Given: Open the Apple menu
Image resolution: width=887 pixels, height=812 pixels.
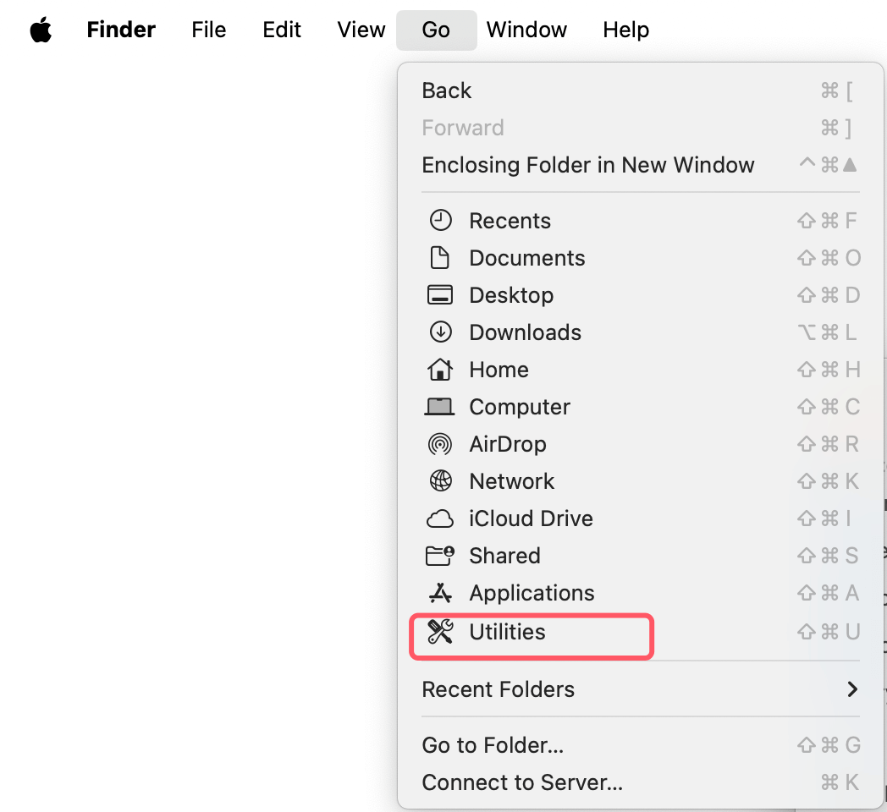Looking at the screenshot, I should pyautogui.click(x=40, y=30).
